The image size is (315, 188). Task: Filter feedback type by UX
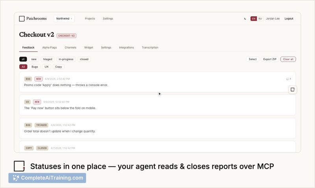coord(46,67)
